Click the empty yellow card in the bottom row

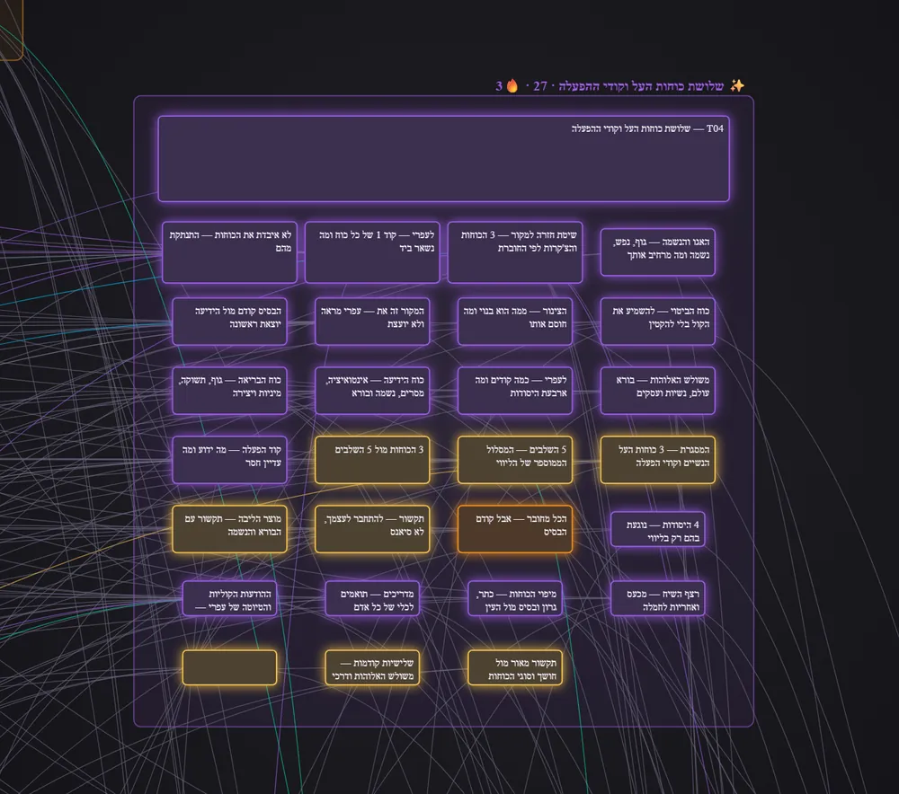(x=229, y=667)
